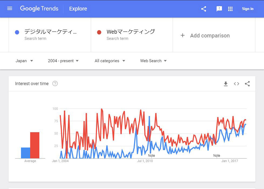The image size is (264, 189).
Task: Click the Sign in button
Action: (248, 9)
